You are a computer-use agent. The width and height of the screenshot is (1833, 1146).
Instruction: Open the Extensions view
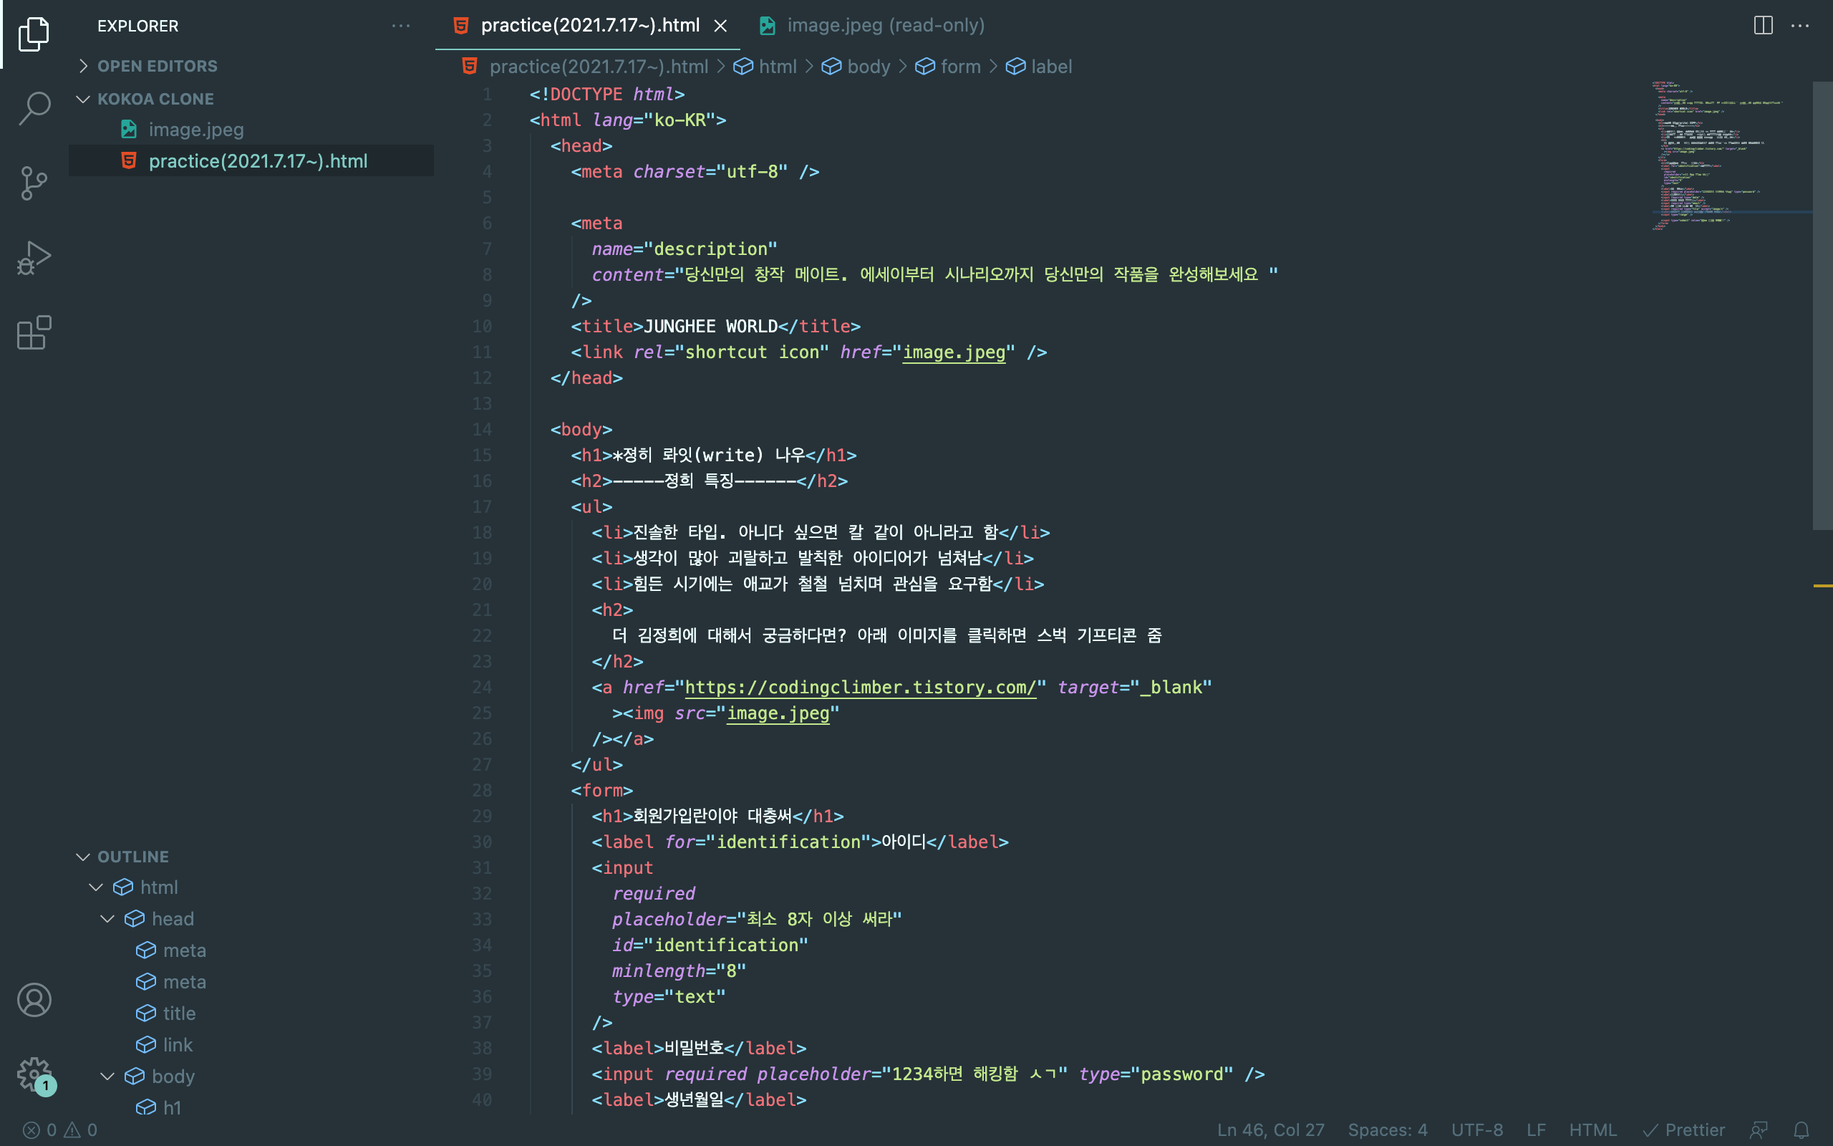(34, 333)
